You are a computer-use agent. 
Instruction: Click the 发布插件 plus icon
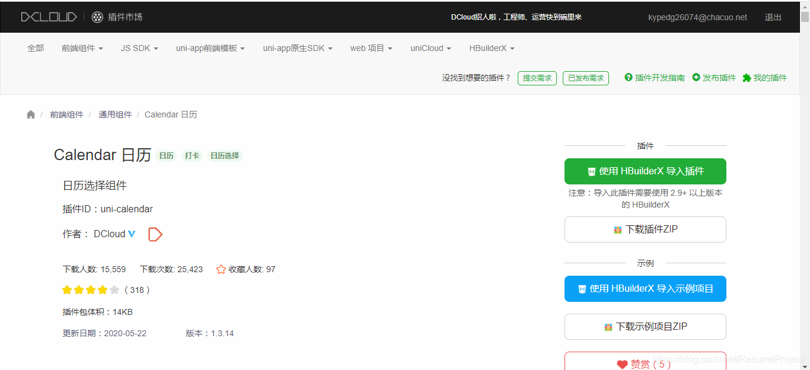point(696,77)
